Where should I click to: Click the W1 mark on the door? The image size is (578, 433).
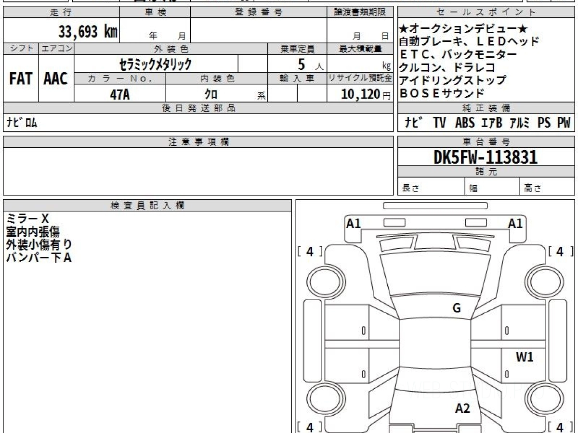pyautogui.click(x=525, y=357)
